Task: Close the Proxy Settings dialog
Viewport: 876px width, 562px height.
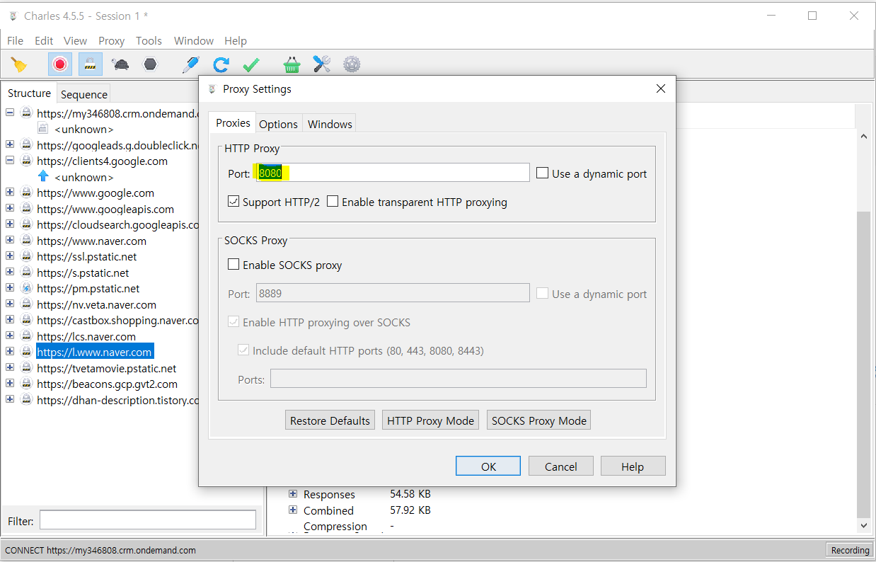Action: click(661, 88)
